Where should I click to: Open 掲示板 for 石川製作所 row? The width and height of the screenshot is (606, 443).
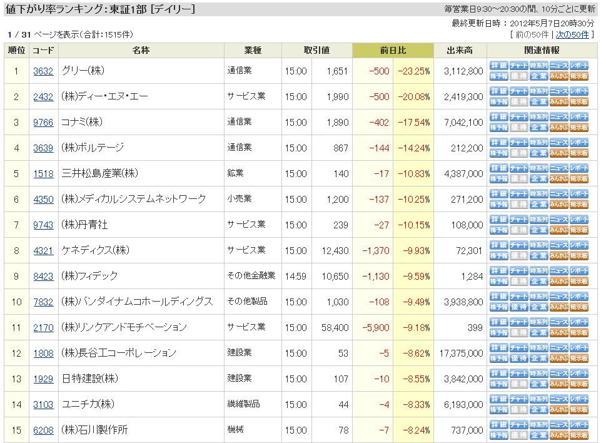click(579, 435)
